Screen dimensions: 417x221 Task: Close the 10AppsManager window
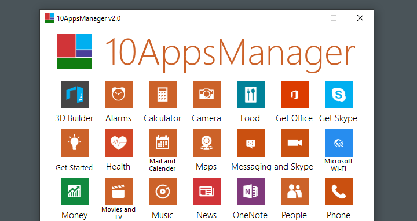[x=360, y=18]
